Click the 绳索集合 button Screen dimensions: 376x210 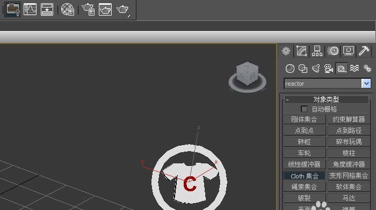[x=304, y=187]
